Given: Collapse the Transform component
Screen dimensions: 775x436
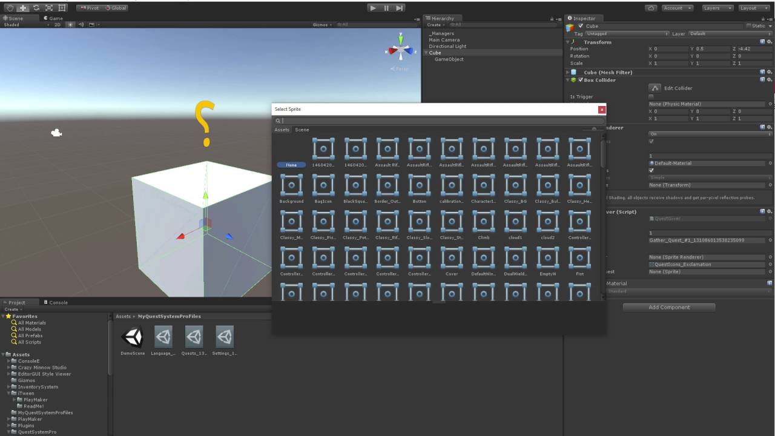Looking at the screenshot, I should point(568,42).
